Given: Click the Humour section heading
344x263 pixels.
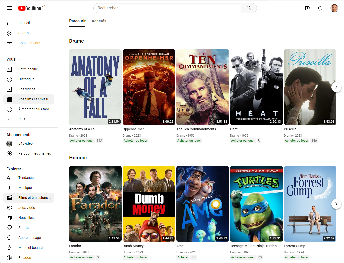Looking at the screenshot, I should pyautogui.click(x=78, y=158).
